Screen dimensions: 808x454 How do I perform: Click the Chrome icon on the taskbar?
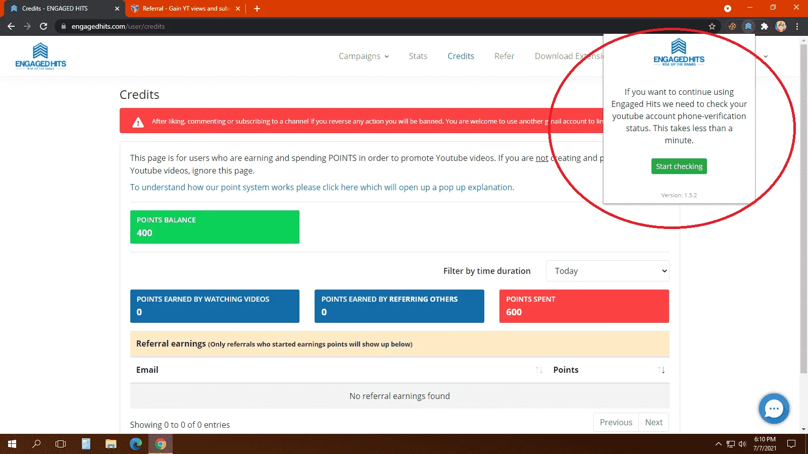coord(161,444)
